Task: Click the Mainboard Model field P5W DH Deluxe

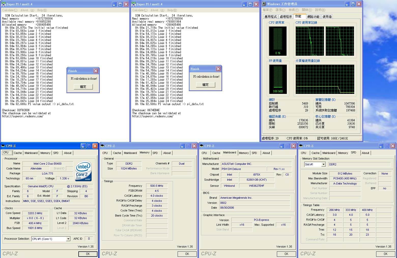Action: [243, 169]
